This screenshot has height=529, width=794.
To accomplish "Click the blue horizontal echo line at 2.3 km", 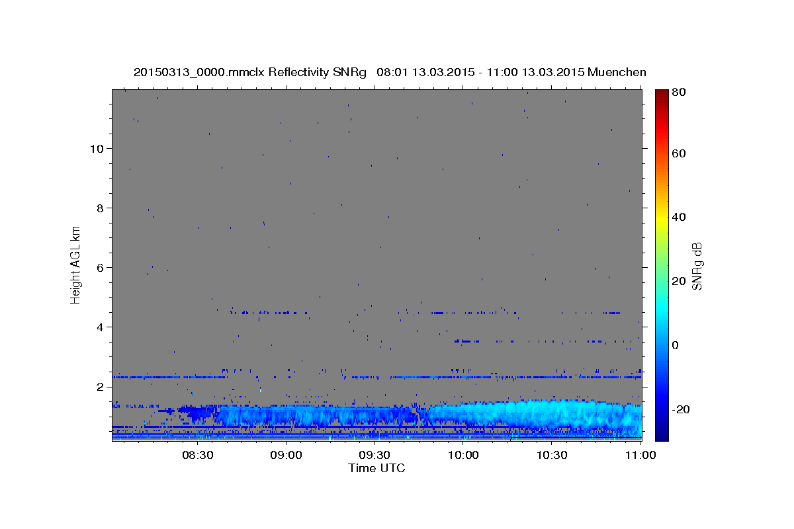I will [376, 378].
